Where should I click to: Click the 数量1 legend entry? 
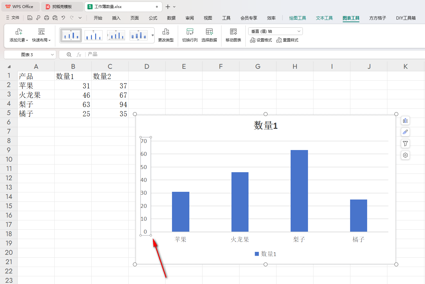pyautogui.click(x=265, y=254)
